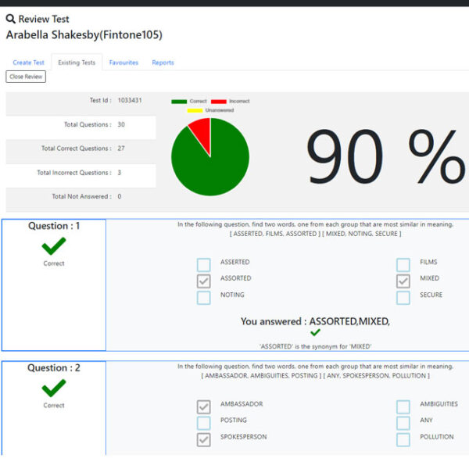Check the FILMS checkbox
The image size is (469, 469).
(403, 265)
